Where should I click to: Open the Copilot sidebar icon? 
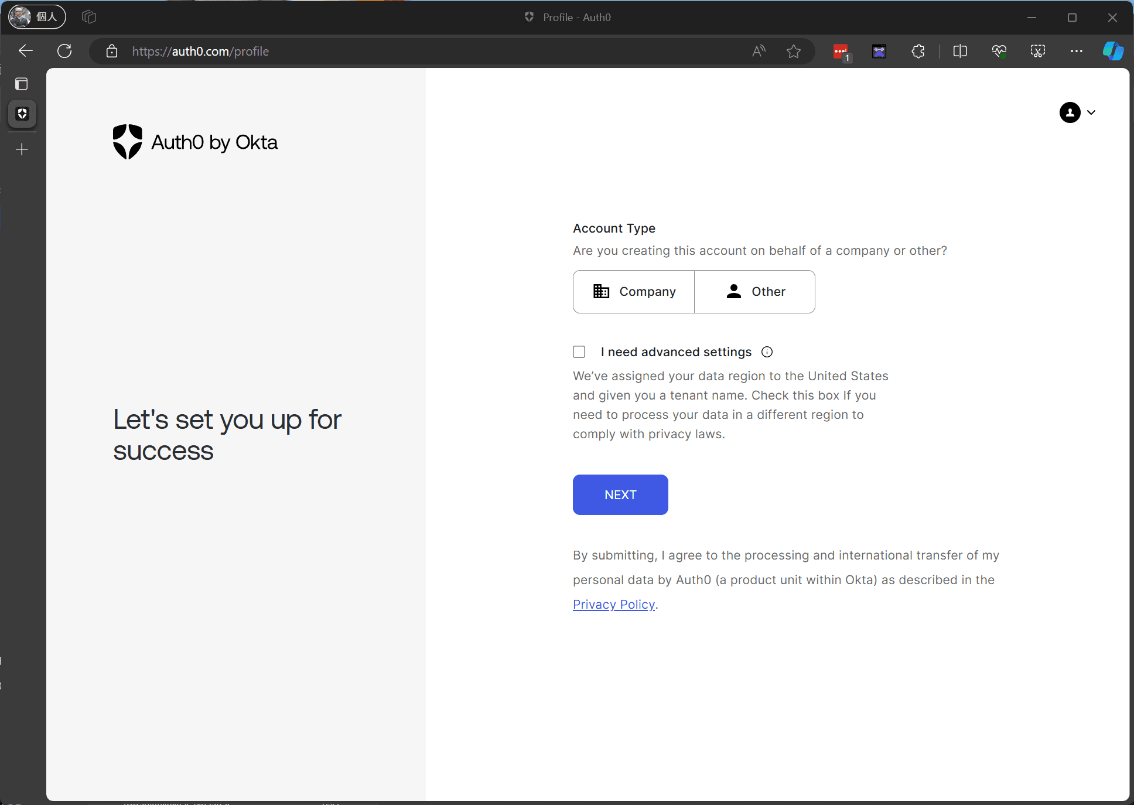[x=1113, y=51]
